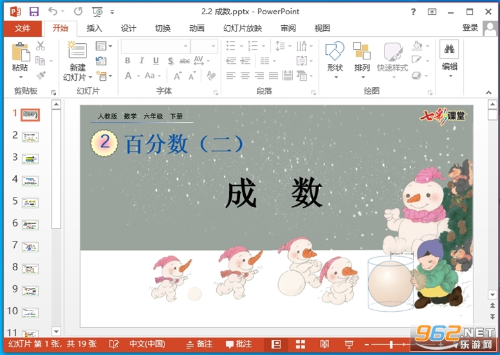Toggle Underline formatting
The width and height of the screenshot is (500, 355).
(x=156, y=61)
